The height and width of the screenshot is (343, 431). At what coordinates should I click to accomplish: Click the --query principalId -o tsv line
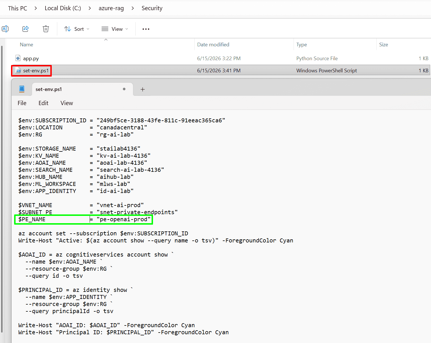69,311
